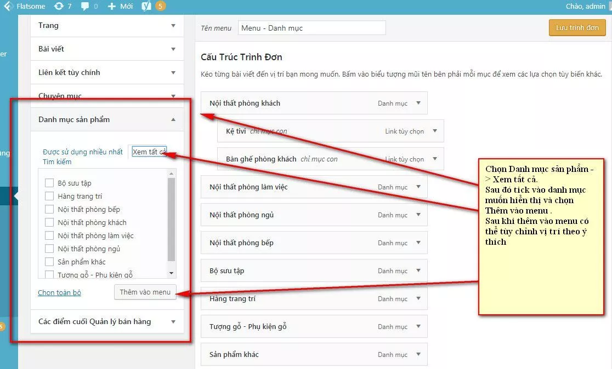This screenshot has width=612, height=369.
Task: Tick the 'Bộ sưu tập' category checkbox
Action: 49,182
